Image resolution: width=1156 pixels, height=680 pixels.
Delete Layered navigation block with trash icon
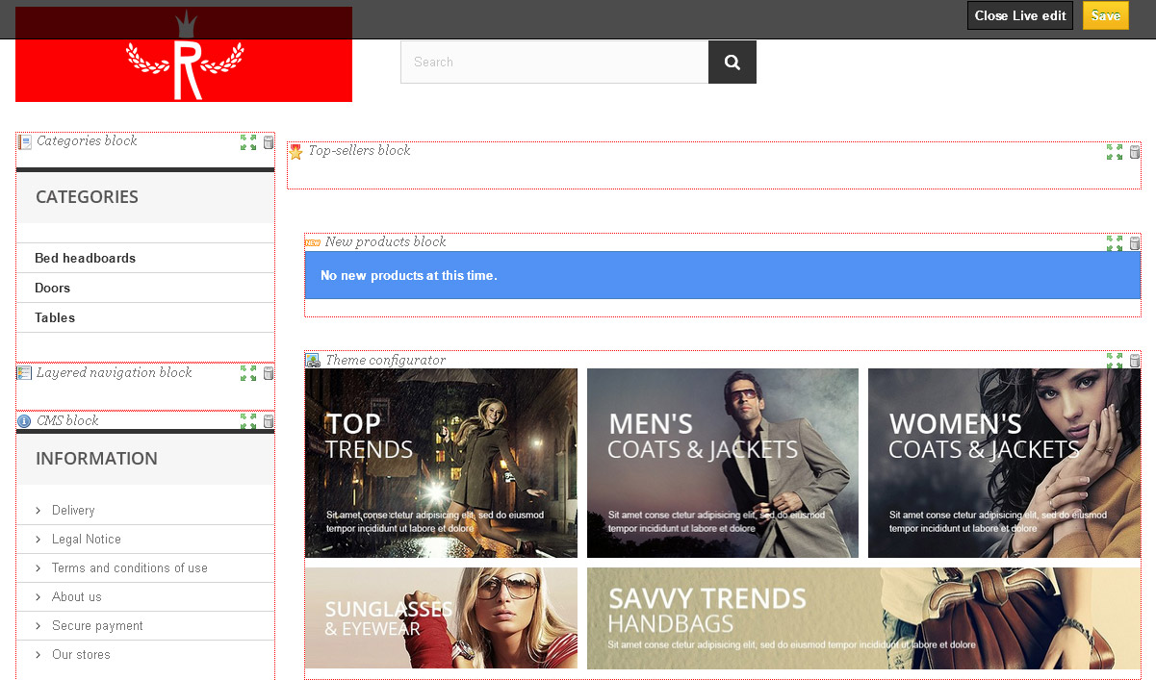[x=269, y=373]
